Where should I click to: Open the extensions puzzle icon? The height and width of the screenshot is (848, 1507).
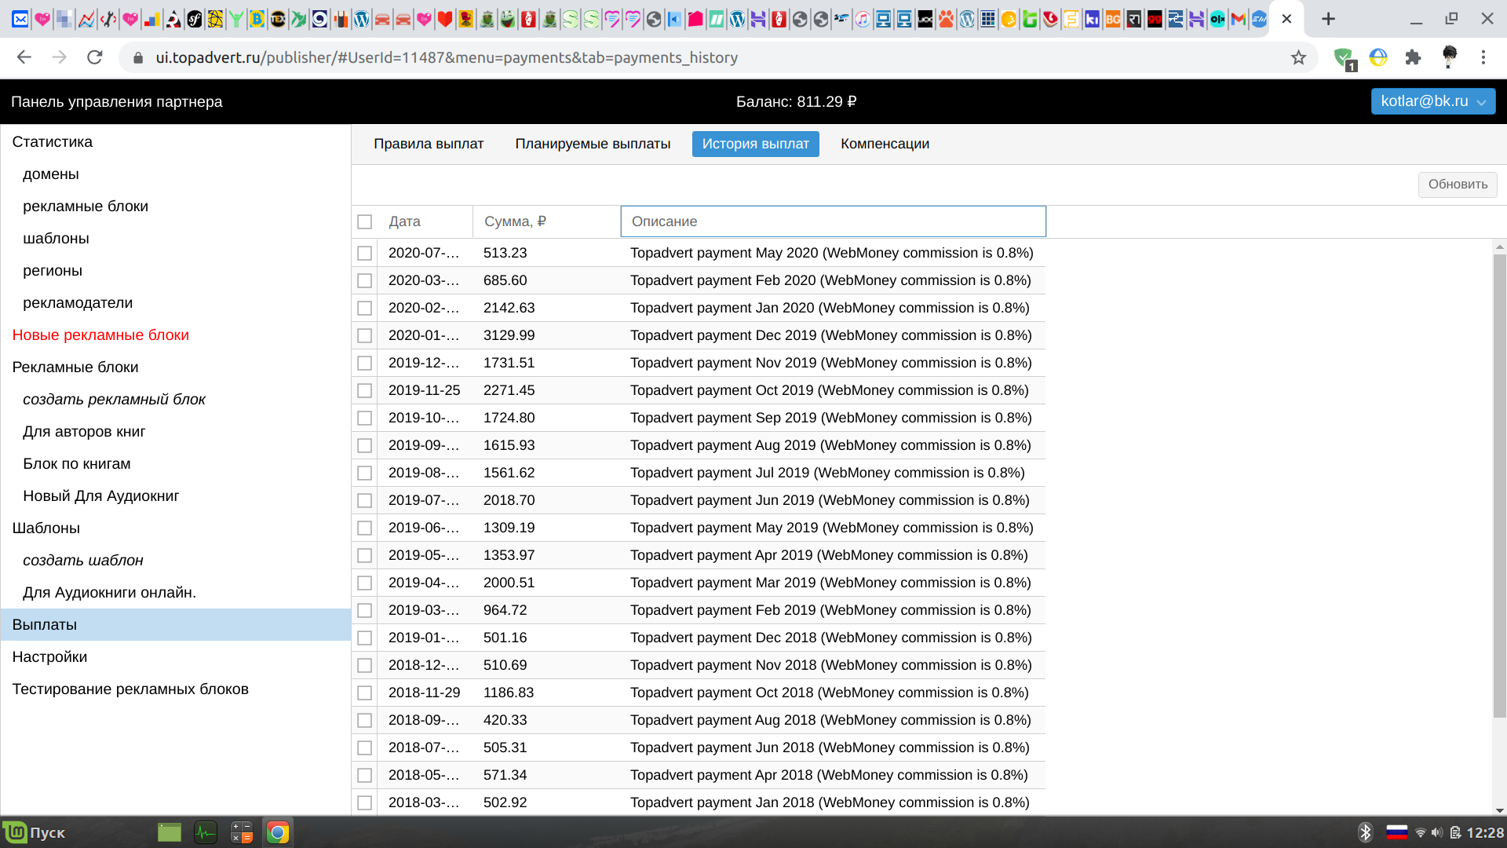pyautogui.click(x=1413, y=57)
